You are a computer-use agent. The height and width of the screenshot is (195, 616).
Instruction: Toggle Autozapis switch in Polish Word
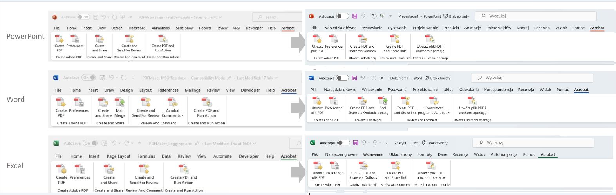pos(342,78)
